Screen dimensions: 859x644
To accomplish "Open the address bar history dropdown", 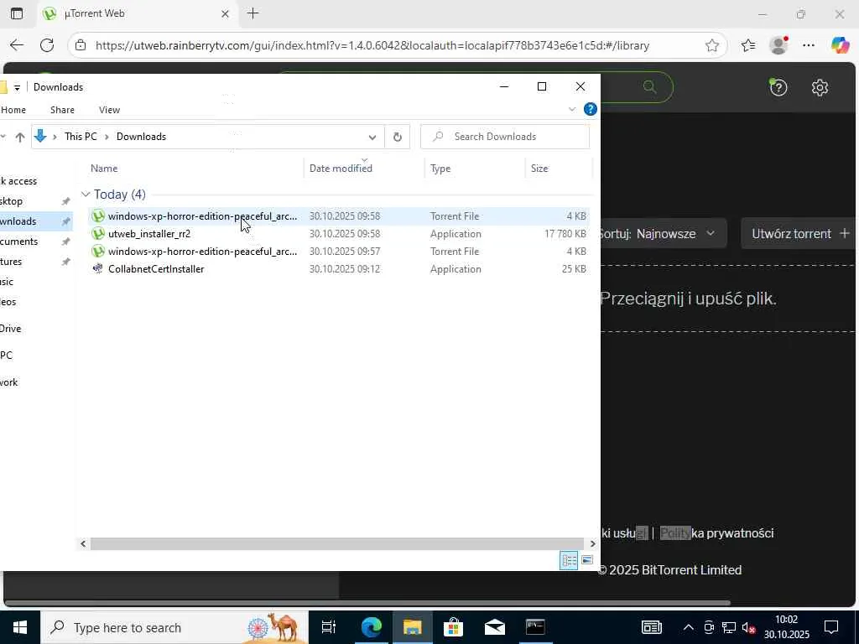I will [x=372, y=137].
